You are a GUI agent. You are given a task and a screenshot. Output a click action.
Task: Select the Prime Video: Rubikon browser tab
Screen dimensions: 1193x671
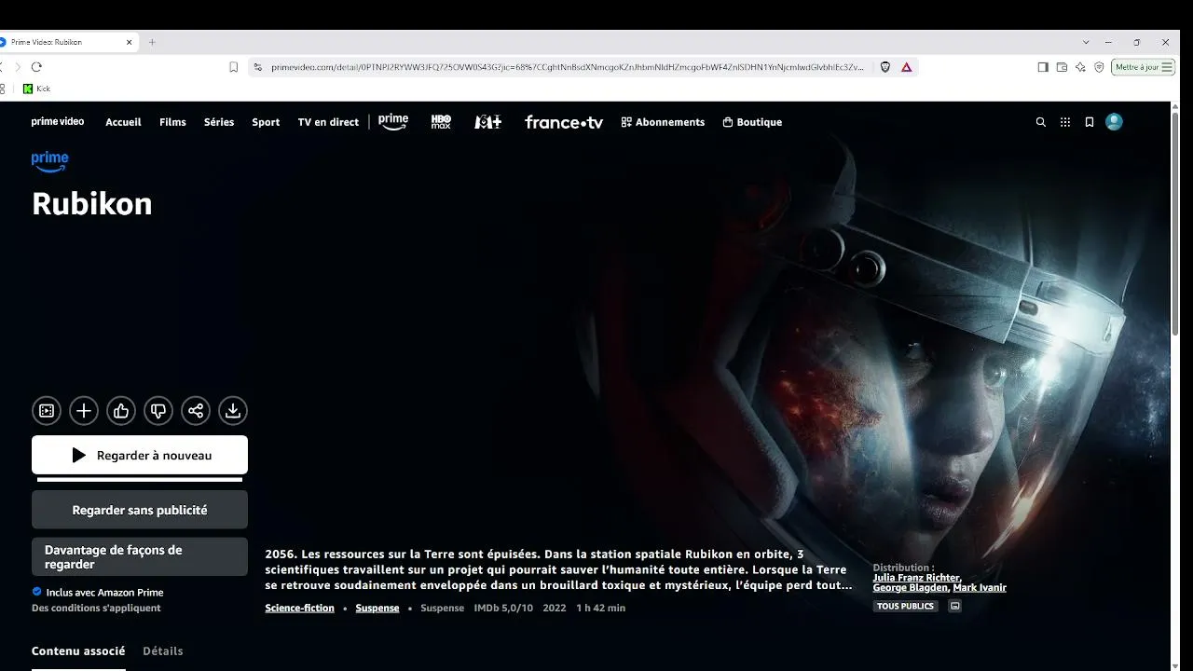tap(70, 42)
